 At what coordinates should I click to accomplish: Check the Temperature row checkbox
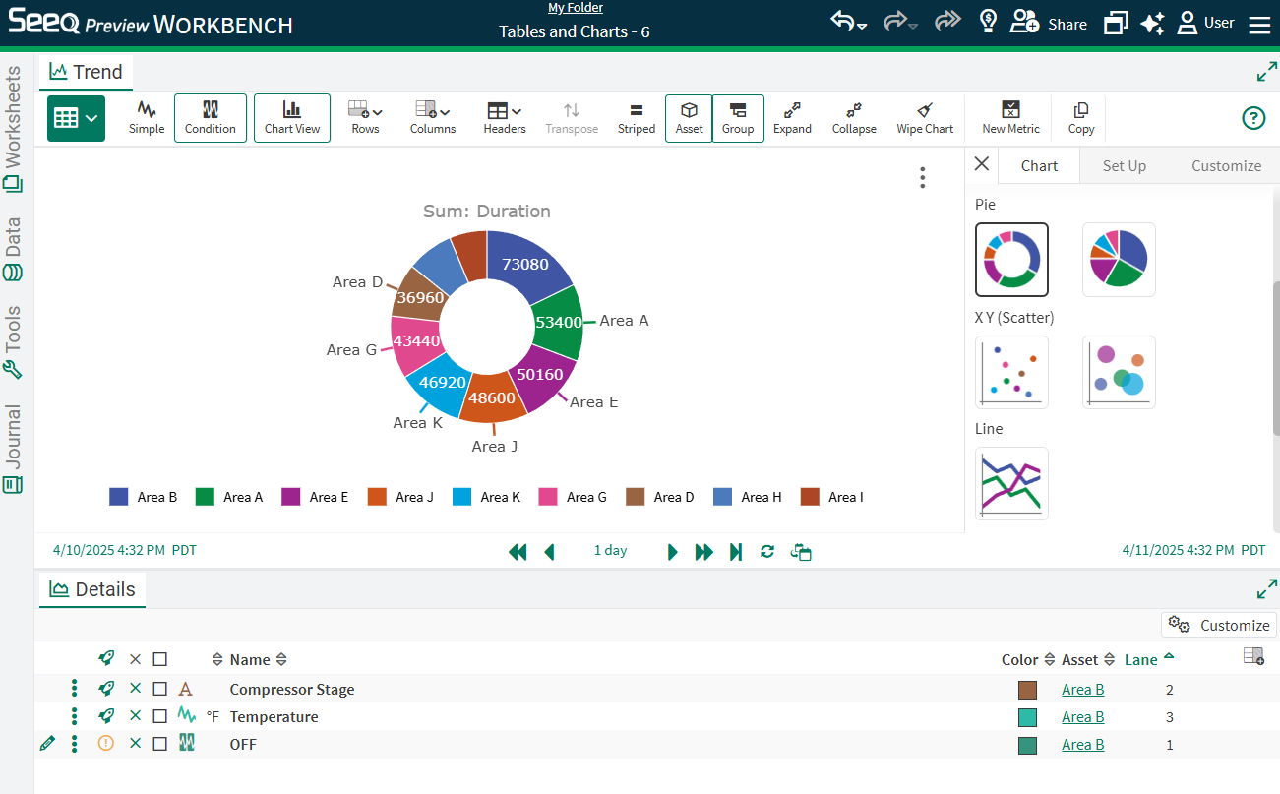[x=160, y=717]
